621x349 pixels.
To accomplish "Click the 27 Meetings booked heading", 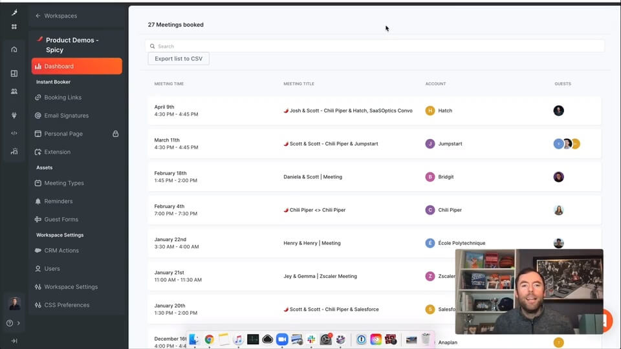I will pyautogui.click(x=175, y=25).
